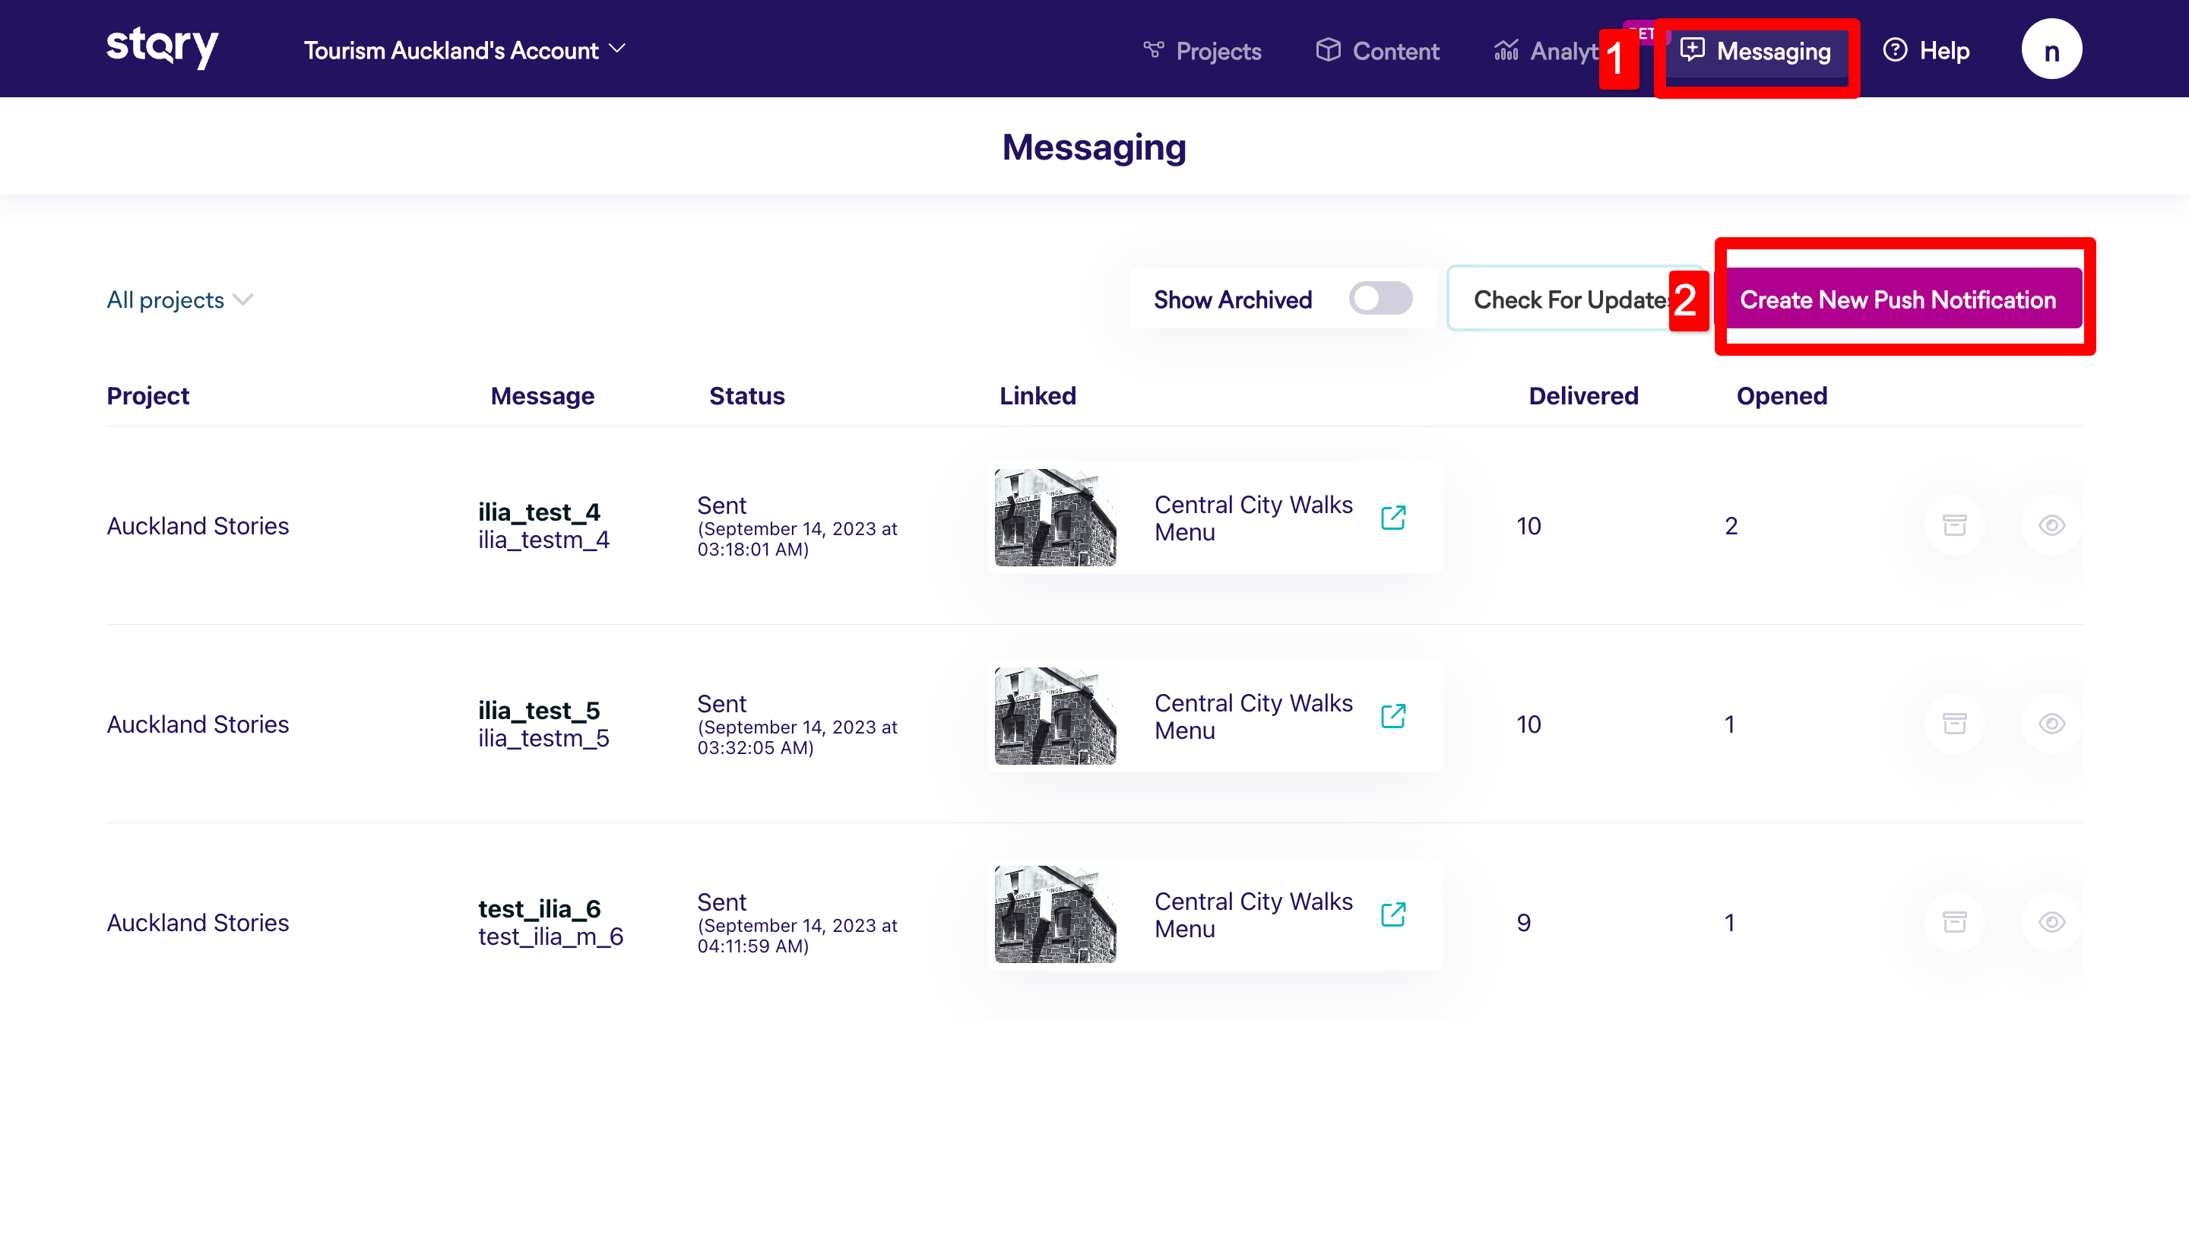Open external link icon for test_ilia_6 row
The width and height of the screenshot is (2189, 1239).
tap(1392, 914)
